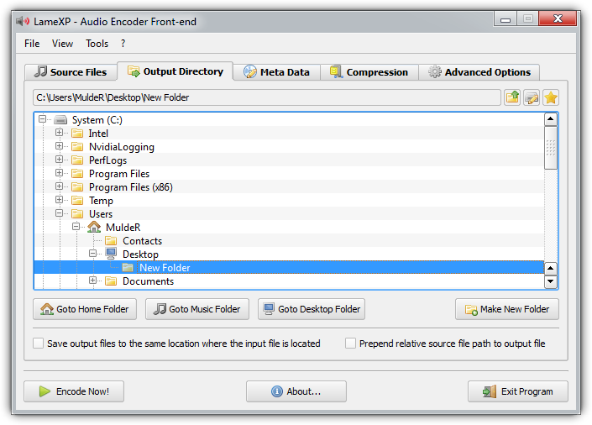The width and height of the screenshot is (592, 425).
Task: Click the LameXP speaker icon in title bar
Action: point(23,21)
